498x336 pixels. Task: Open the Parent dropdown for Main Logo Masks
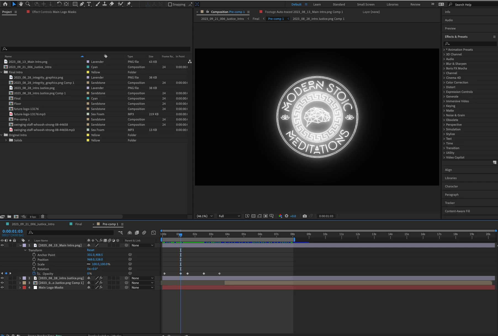point(142,287)
